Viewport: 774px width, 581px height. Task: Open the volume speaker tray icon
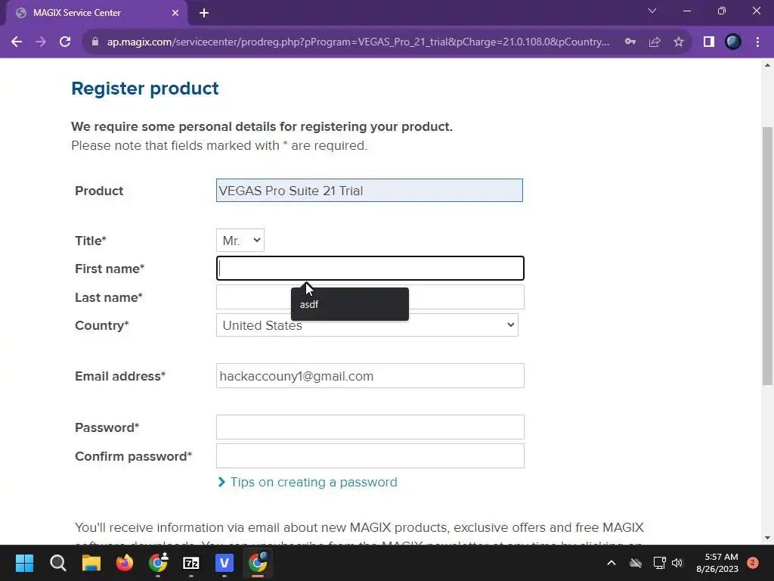coord(677,563)
